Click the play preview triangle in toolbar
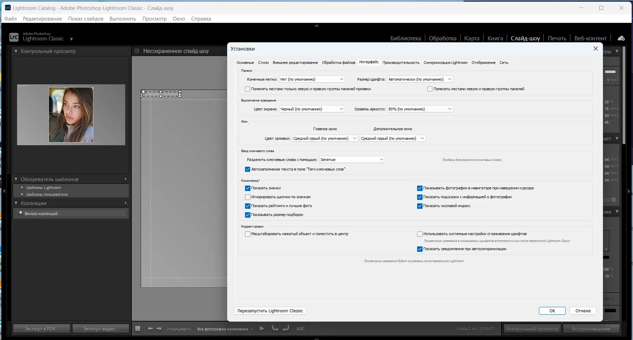Image resolution: width=633 pixels, height=340 pixels. coord(262,329)
